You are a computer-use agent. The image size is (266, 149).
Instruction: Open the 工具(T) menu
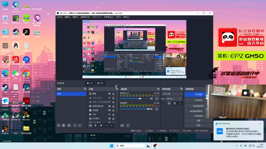point(118,17)
